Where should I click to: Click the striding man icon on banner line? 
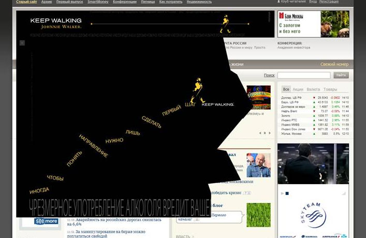225,24
